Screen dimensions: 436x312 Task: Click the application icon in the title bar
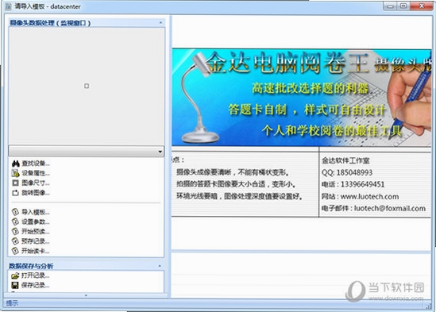[x=9, y=6]
